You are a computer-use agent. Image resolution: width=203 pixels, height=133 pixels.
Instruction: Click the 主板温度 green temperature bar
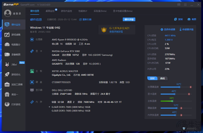click(x=176, y=101)
